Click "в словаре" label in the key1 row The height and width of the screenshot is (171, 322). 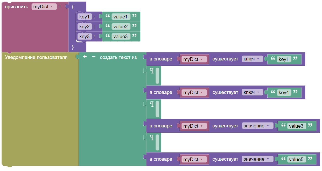(x=161, y=59)
